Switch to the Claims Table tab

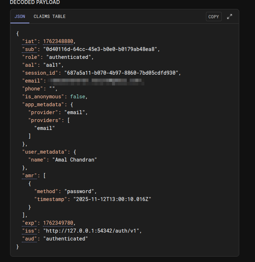click(49, 17)
